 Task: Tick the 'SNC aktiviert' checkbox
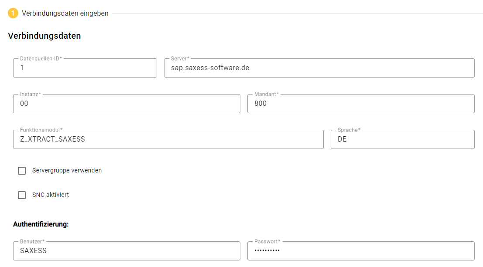22,195
